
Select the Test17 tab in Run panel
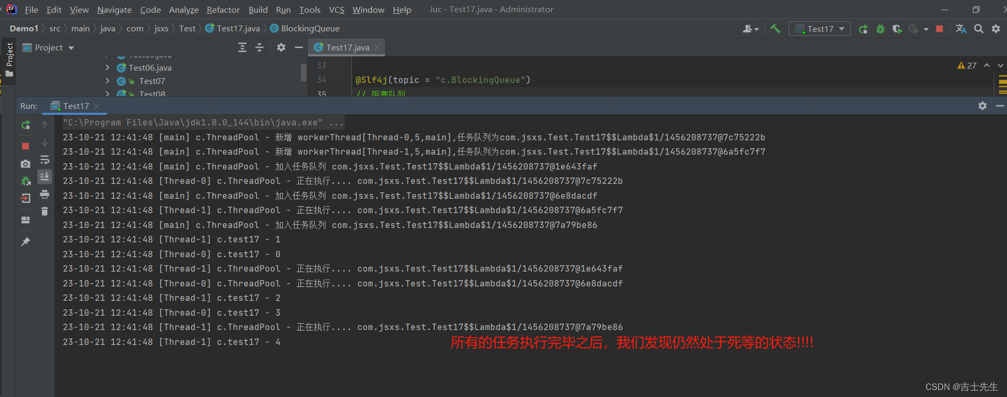click(76, 106)
